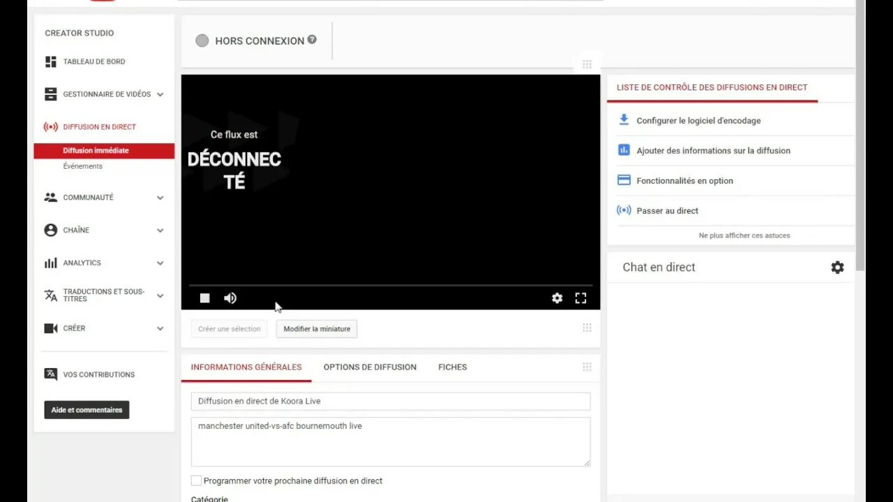The image size is (893, 502).
Task: Click the drag handle beside Modifier la miniature
Action: [587, 328]
